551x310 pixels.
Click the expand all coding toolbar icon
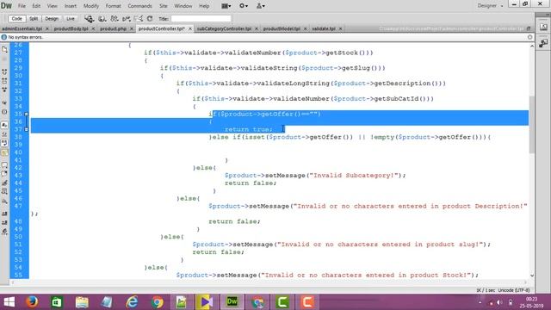[4, 90]
